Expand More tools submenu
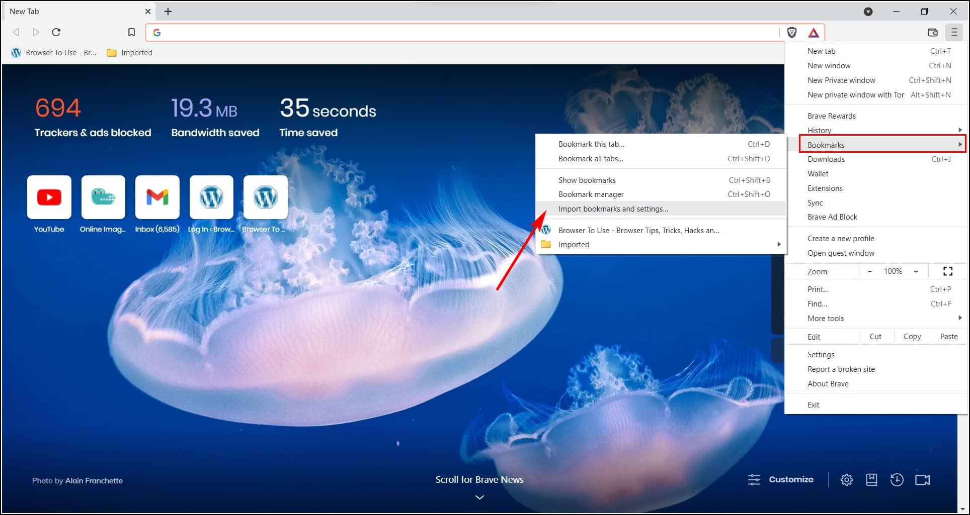 (960, 318)
